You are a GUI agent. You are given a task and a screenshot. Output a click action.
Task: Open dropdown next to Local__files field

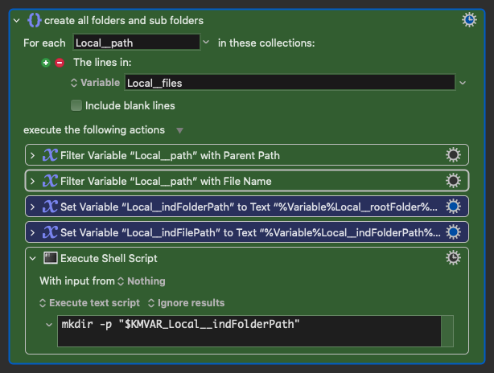[462, 82]
